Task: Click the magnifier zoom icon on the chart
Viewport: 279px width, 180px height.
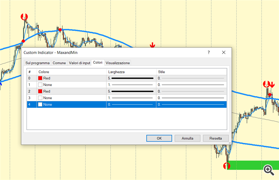Action: [269, 170]
